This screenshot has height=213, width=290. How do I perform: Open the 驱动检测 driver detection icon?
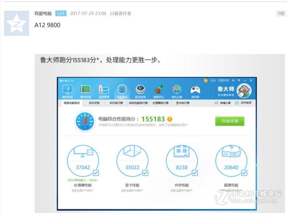[x=140, y=91]
